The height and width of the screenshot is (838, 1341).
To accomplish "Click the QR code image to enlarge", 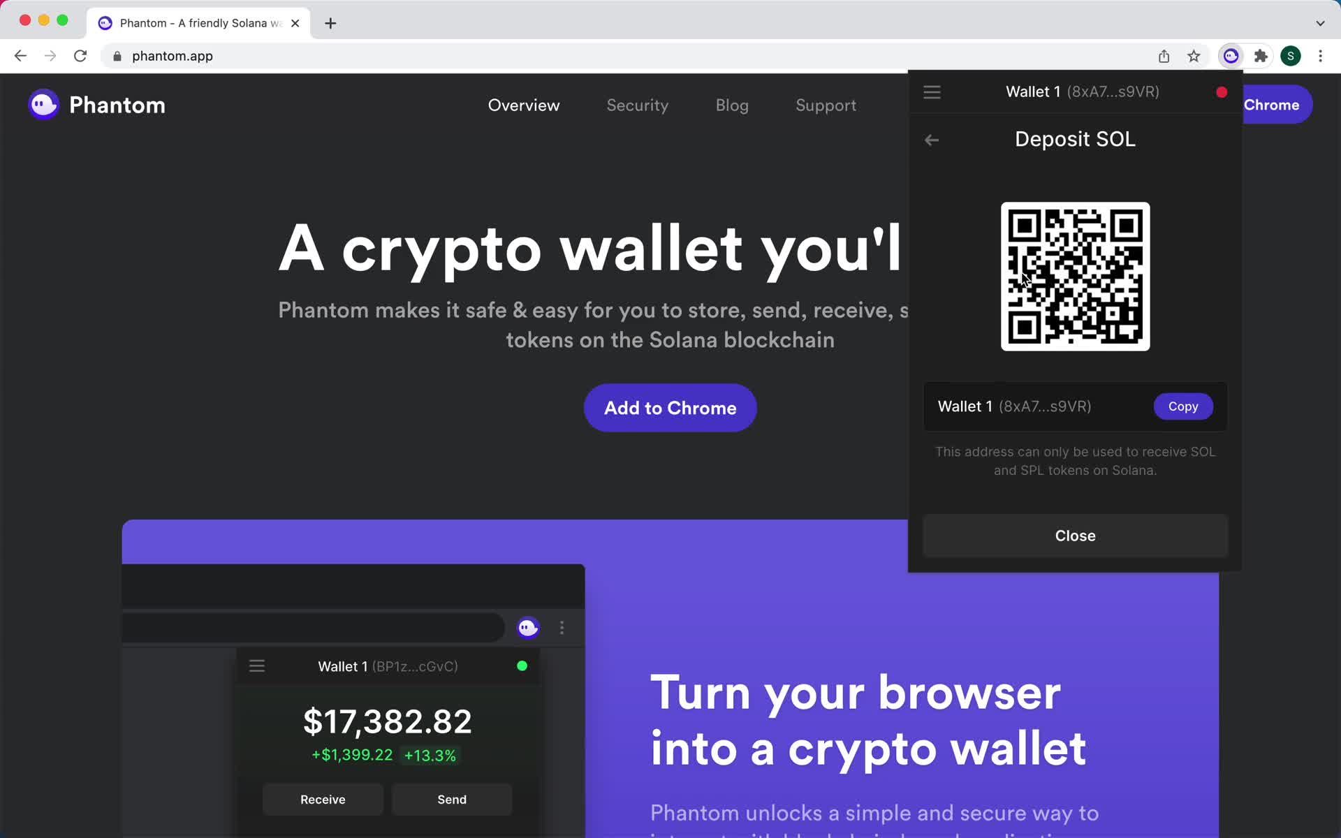I will (x=1074, y=275).
